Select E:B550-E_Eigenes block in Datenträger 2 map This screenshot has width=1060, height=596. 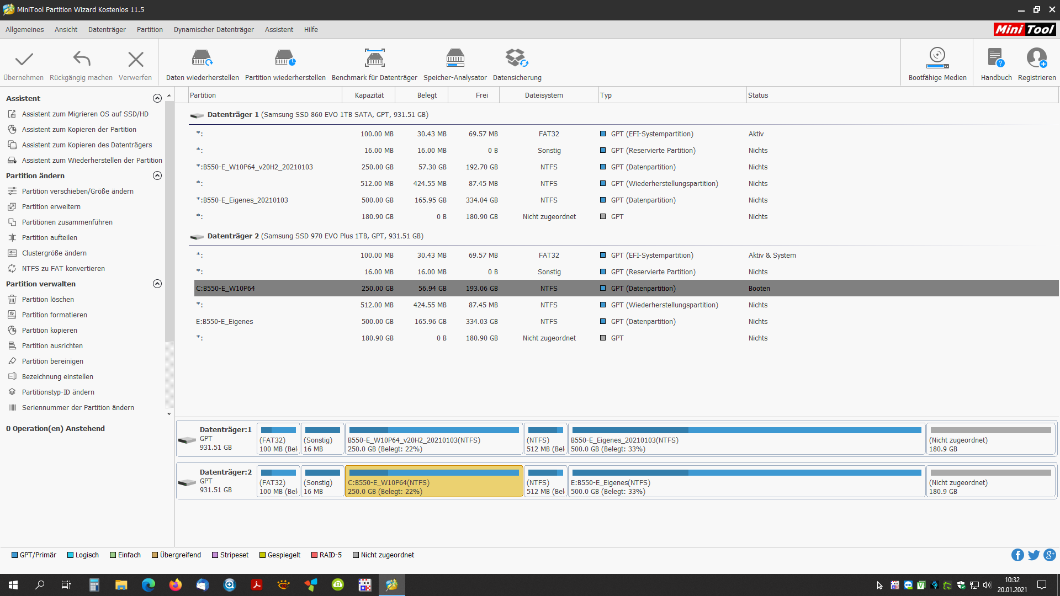746,482
